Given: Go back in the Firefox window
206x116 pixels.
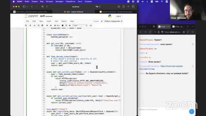Looking at the screenshot, I should pos(141,32).
